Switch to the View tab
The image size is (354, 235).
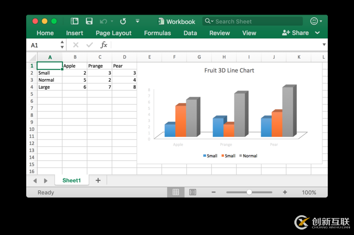(249, 33)
